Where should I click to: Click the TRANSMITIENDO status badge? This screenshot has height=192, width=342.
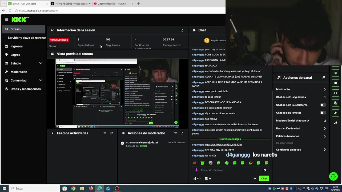(59, 40)
